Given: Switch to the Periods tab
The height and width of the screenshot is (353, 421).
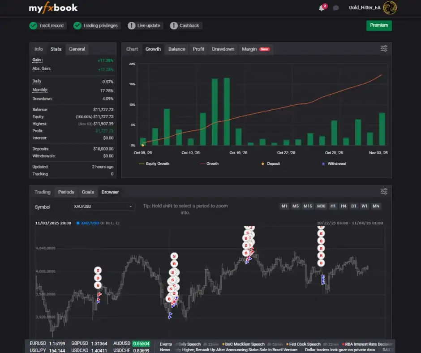Looking at the screenshot, I should [x=66, y=192].
